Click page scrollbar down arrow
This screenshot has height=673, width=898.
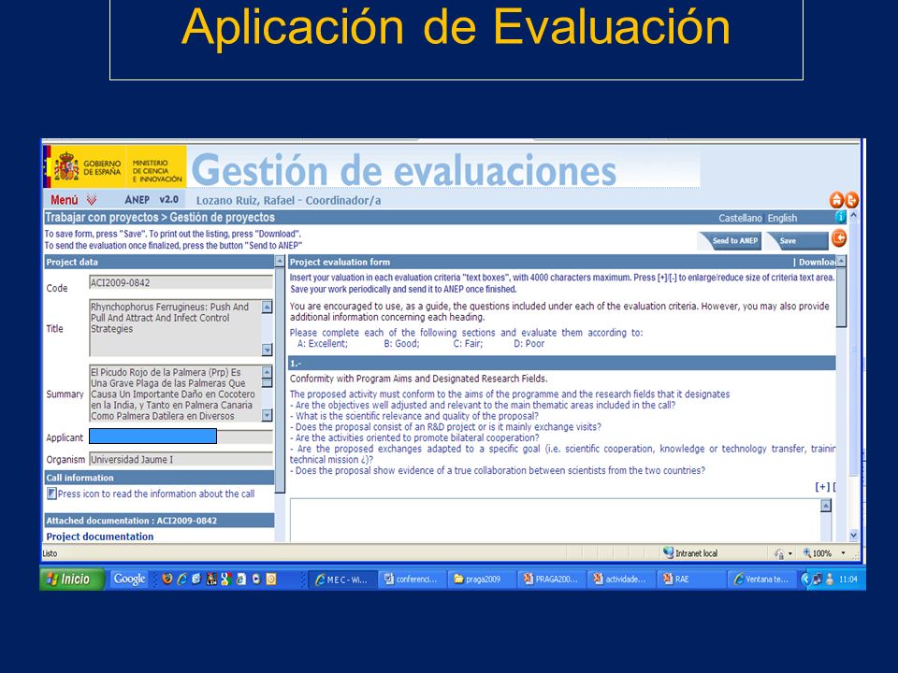pyautogui.click(x=853, y=536)
